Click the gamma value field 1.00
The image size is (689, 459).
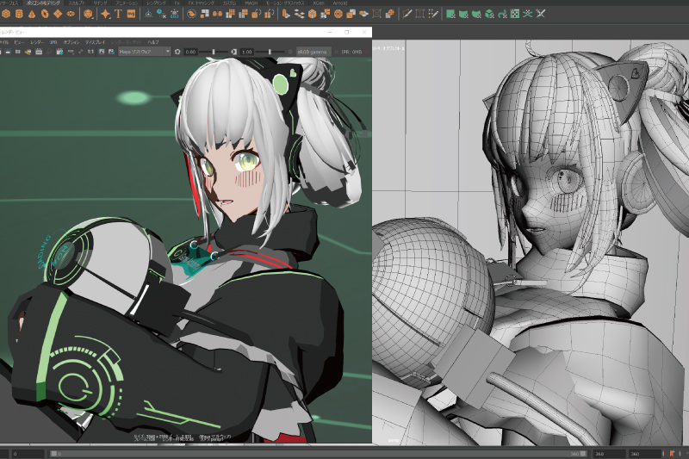247,52
